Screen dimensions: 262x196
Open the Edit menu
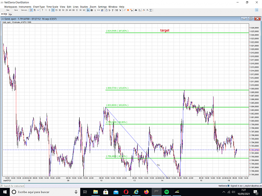pyautogui.click(x=69, y=7)
